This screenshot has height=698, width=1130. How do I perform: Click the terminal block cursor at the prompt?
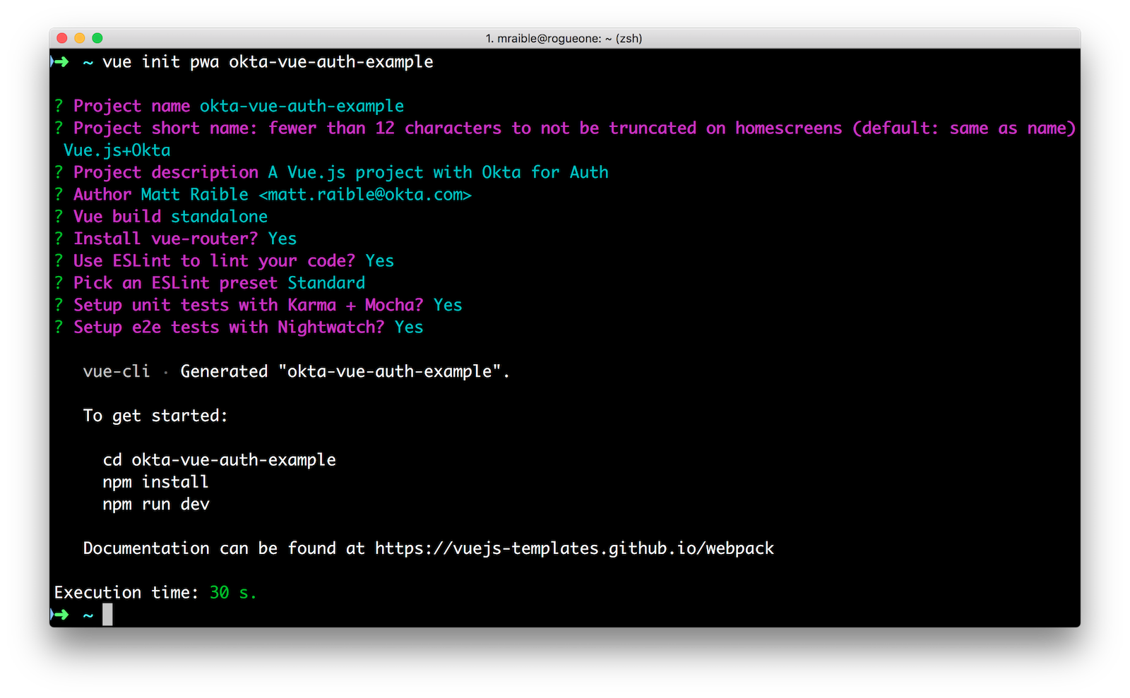tap(107, 615)
